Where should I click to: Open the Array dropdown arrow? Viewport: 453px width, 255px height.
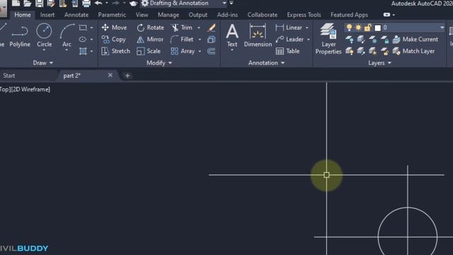pos(200,51)
